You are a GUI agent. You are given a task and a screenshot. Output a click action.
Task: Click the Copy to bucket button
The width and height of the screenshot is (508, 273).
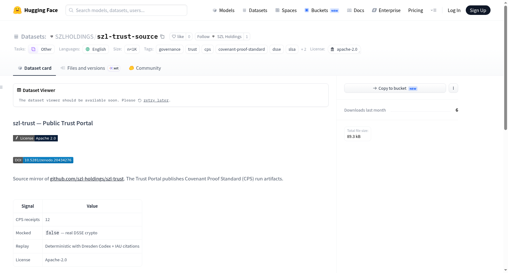395,88
